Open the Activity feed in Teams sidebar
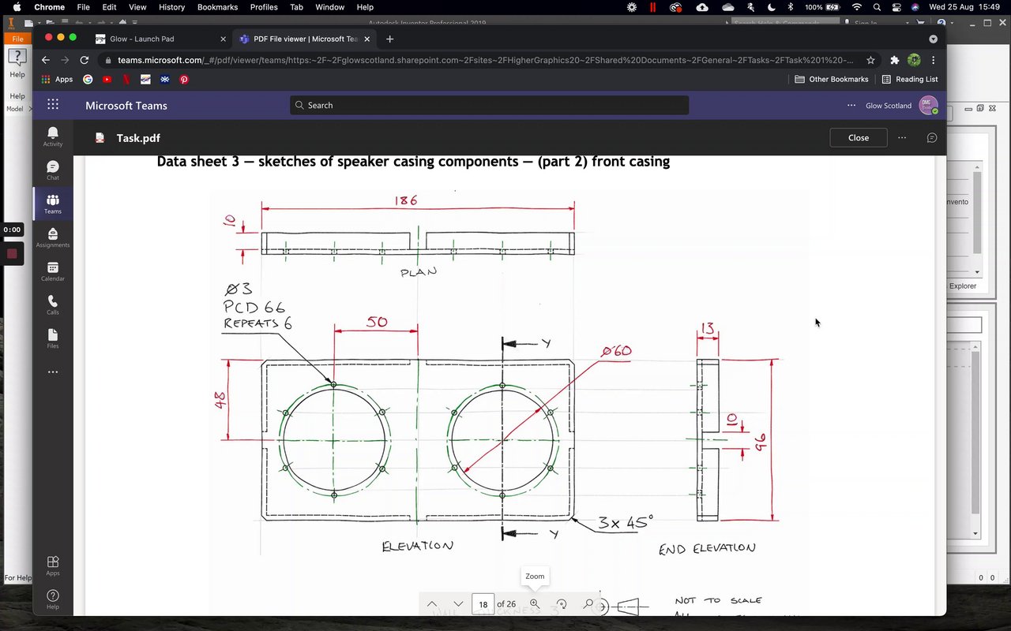The width and height of the screenshot is (1011, 631). pyautogui.click(x=53, y=136)
